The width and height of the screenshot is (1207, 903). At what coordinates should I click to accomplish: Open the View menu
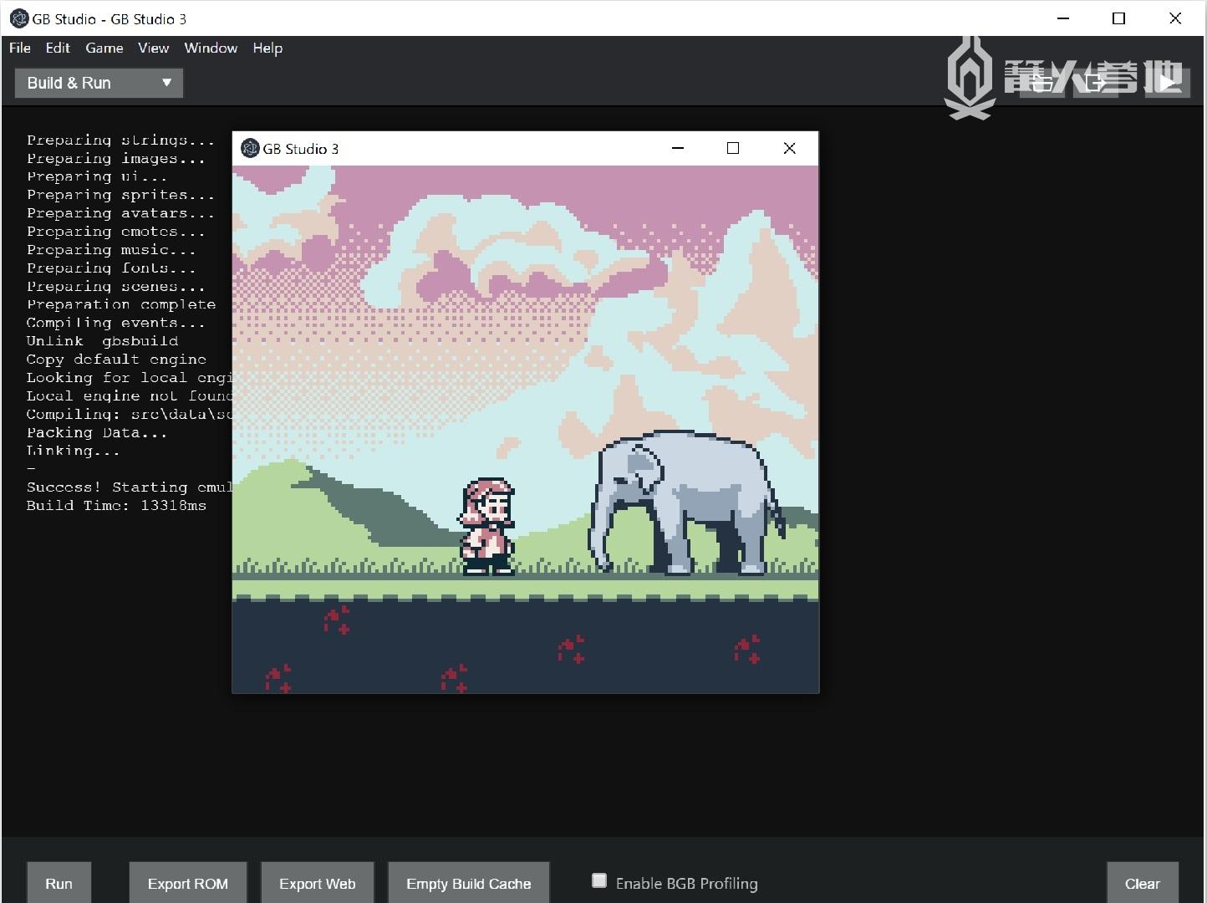[154, 48]
